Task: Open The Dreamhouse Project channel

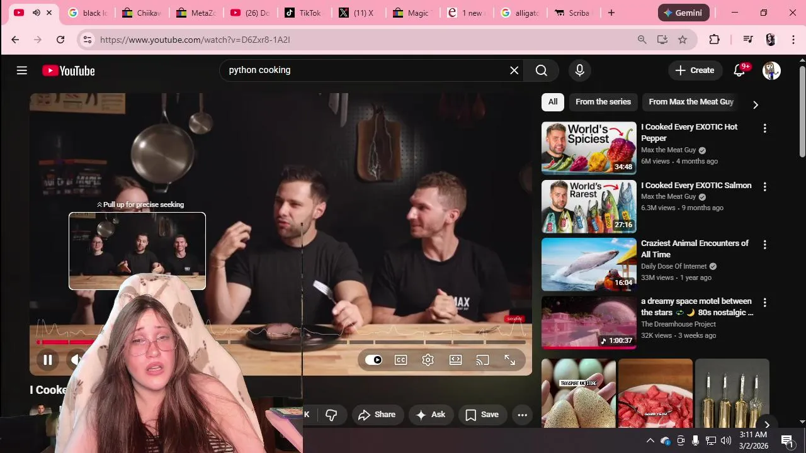Action: [x=678, y=325]
